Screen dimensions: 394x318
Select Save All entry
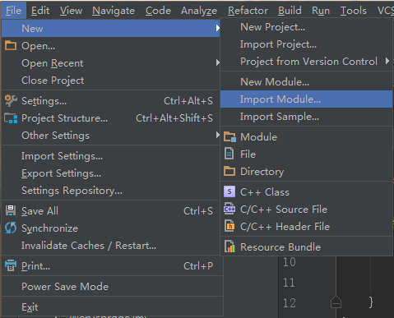coord(111,211)
